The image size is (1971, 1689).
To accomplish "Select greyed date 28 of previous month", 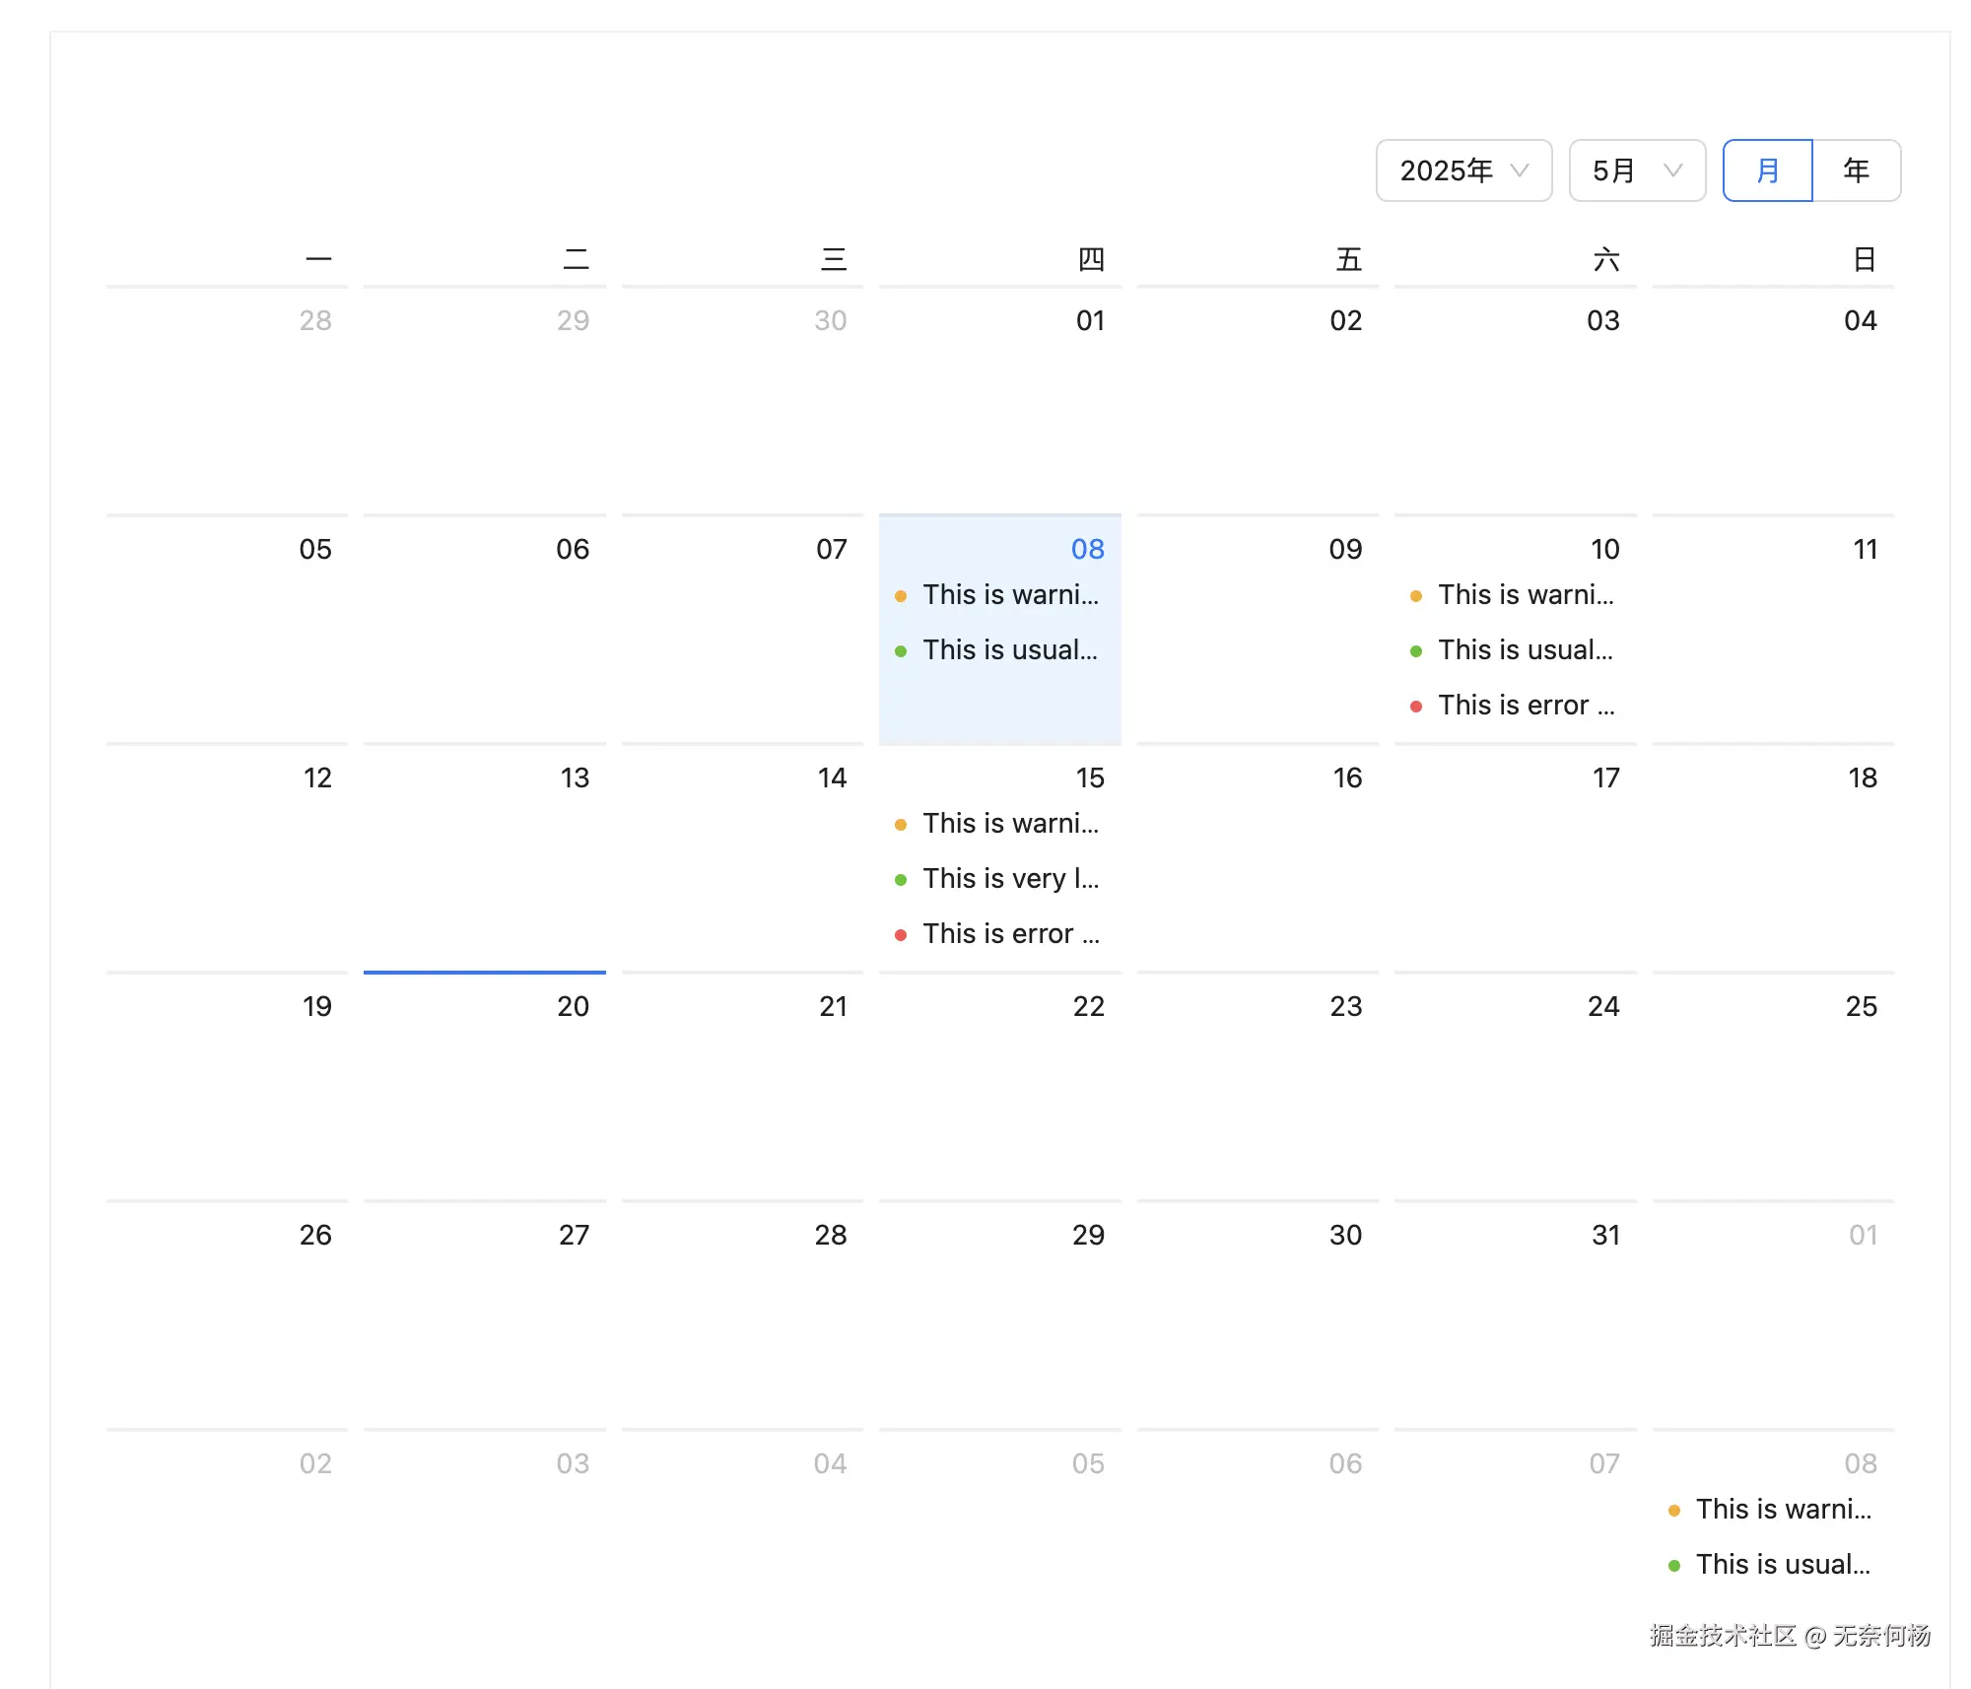I will point(315,320).
